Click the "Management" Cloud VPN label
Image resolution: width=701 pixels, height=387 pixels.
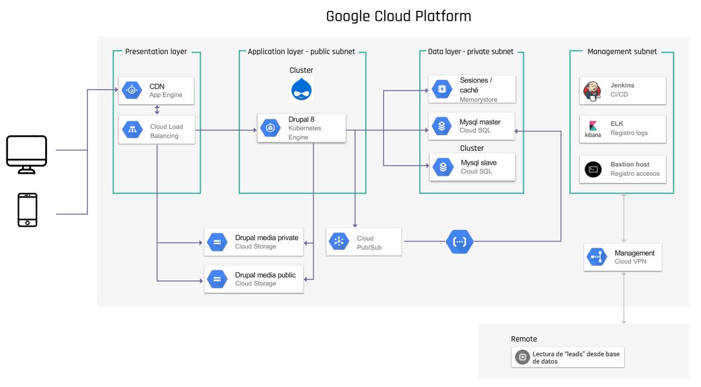pyautogui.click(x=635, y=253)
